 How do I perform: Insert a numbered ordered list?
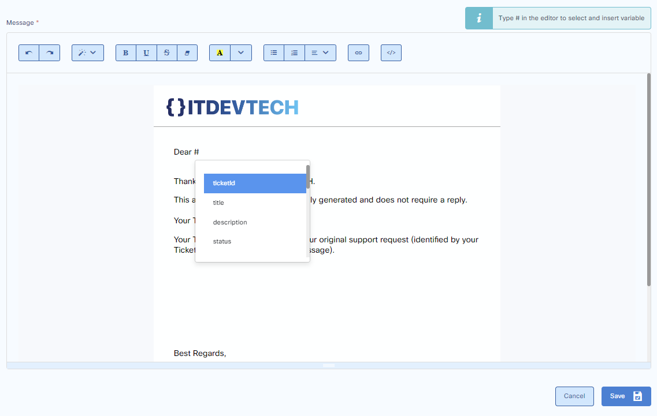coord(294,53)
